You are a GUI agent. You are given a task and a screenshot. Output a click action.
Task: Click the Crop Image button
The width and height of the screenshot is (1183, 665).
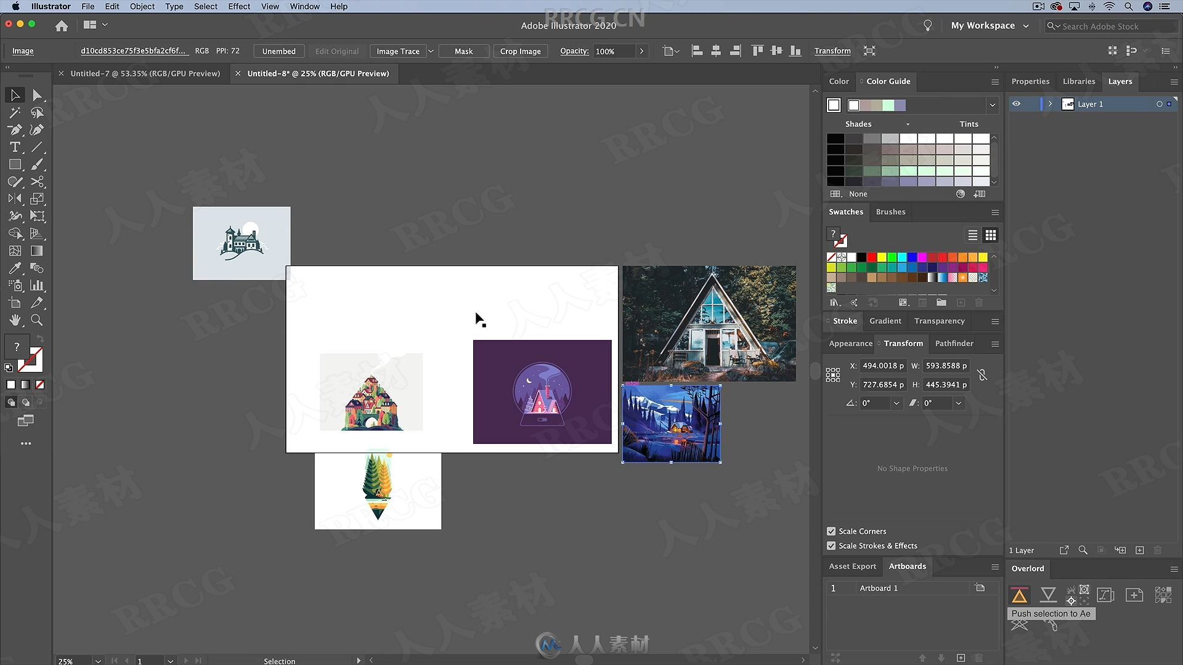520,50
